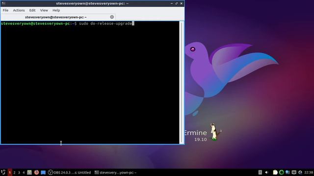Close the terminal tab with its X icon
Screen dimensions: 314x176
click(x=112, y=17)
